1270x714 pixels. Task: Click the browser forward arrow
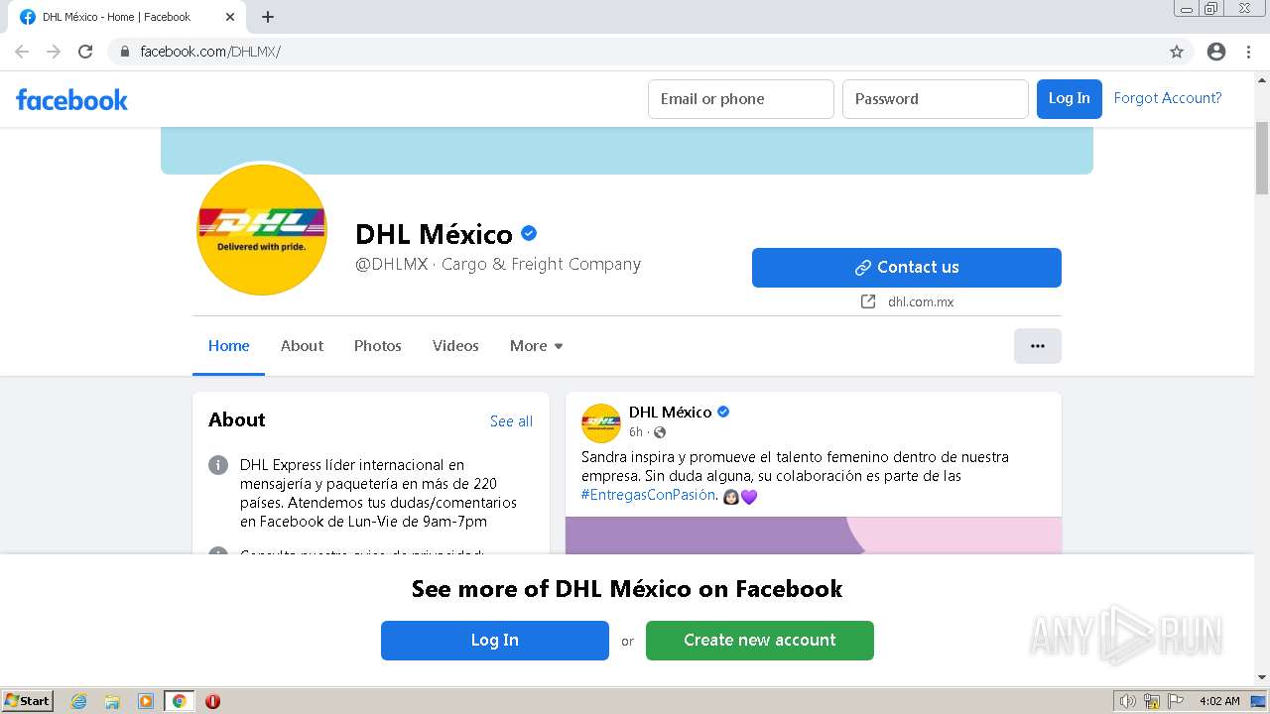point(54,52)
